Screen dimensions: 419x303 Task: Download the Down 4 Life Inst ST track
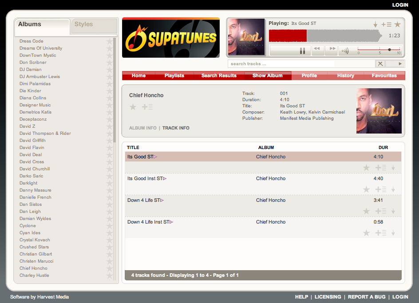393,233
